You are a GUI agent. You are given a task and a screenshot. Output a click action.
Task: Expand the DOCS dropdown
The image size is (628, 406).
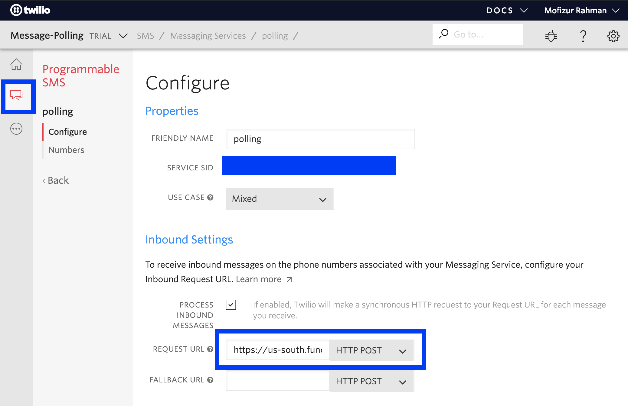[507, 10]
